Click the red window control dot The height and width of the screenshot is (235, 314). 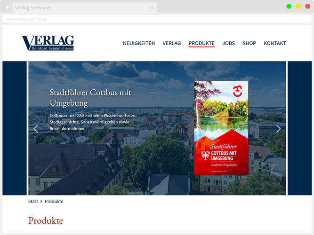(307, 7)
